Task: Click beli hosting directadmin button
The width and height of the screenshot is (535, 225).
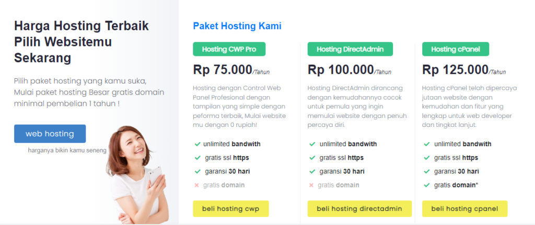Action: click(359, 209)
